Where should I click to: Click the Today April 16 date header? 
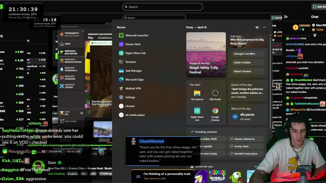[x=196, y=27]
